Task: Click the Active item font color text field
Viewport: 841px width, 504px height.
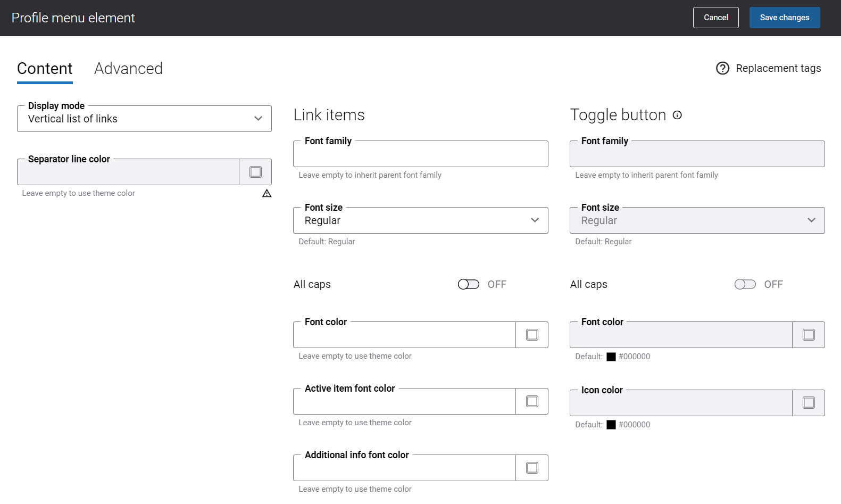Action: [404, 401]
